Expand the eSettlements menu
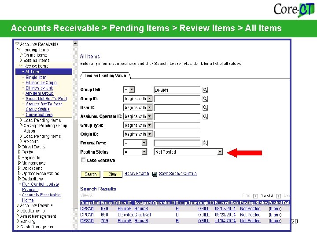 [18, 211]
